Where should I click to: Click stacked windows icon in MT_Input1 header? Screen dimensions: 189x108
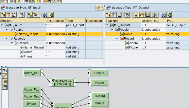(98, 8)
